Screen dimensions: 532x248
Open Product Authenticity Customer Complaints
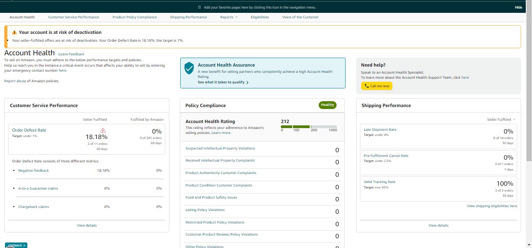221,173
